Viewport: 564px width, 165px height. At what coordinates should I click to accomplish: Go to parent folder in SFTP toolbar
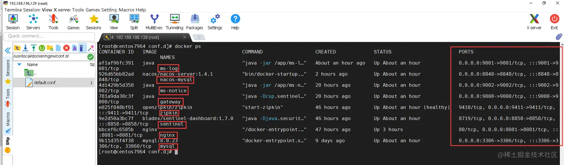[18, 48]
